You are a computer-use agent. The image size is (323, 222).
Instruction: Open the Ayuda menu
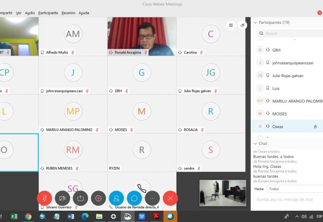point(84,13)
